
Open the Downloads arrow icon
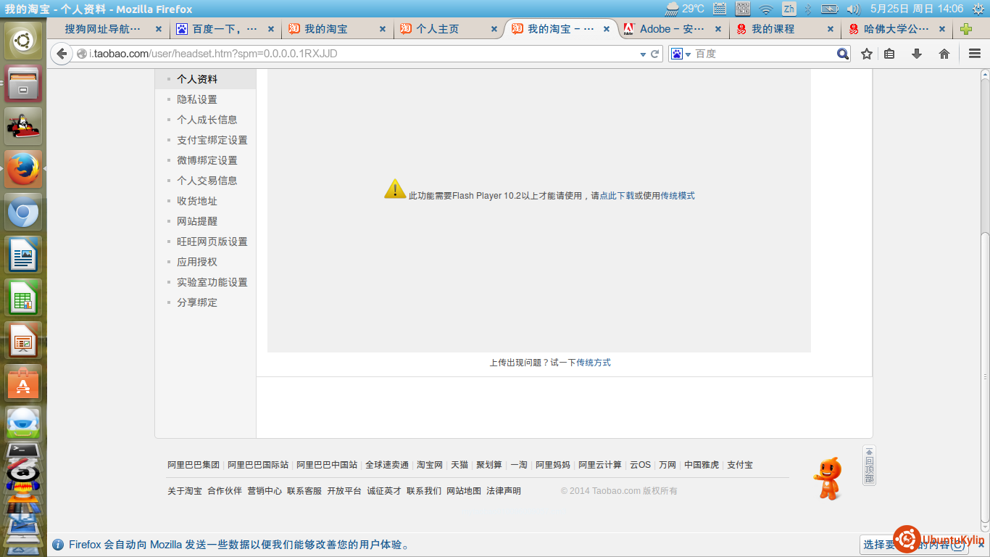pos(917,54)
